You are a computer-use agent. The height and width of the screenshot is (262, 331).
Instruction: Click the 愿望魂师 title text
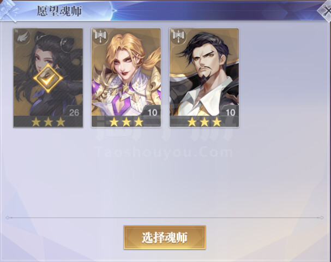[59, 11]
